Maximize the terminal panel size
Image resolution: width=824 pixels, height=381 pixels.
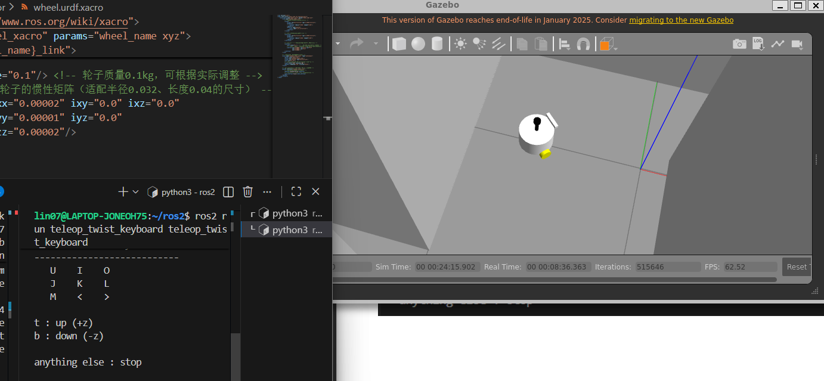pos(296,192)
